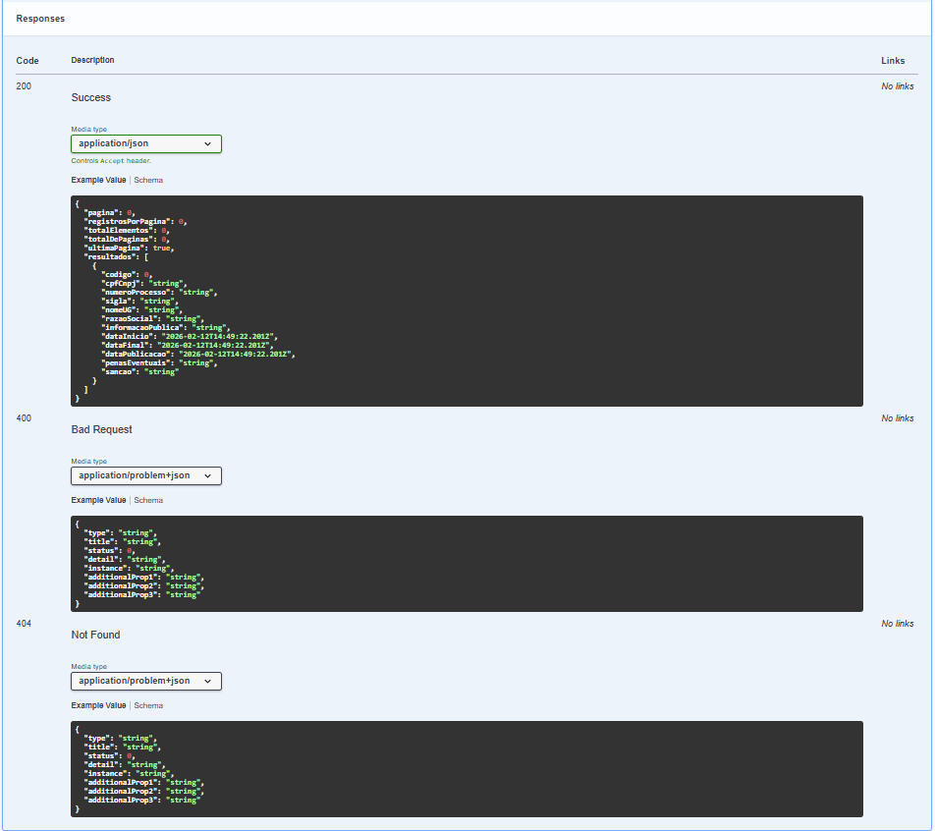
Task: Click the "totalDePaginas" line in JSON
Action: click(127, 240)
